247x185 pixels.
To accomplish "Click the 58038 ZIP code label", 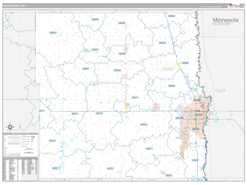I will point(171,16).
